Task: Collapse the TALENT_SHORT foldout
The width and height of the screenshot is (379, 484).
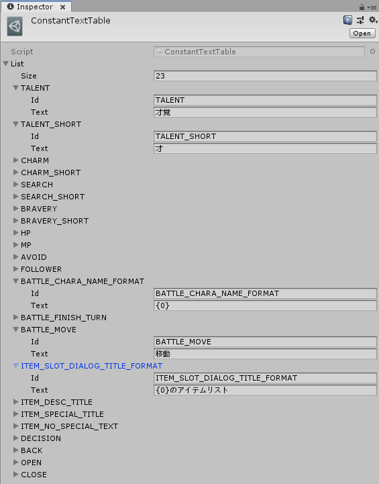Action: pos(15,124)
